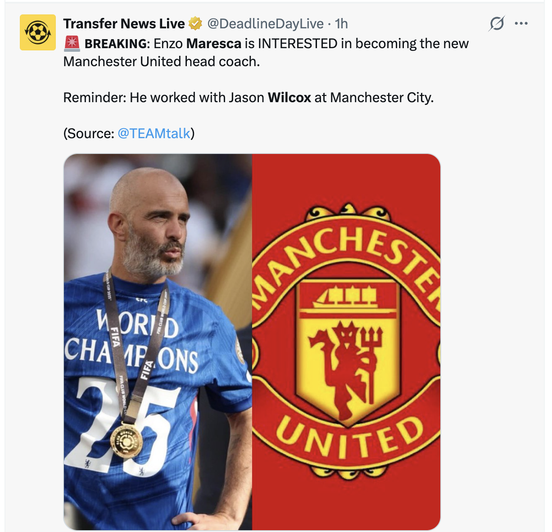The width and height of the screenshot is (552, 532).
Task: Click the UNITED banner on the crest
Action: 350,436
